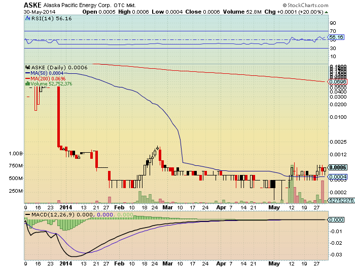
Task: Click the -0.03 MACD axis label
Action: coord(336,255)
